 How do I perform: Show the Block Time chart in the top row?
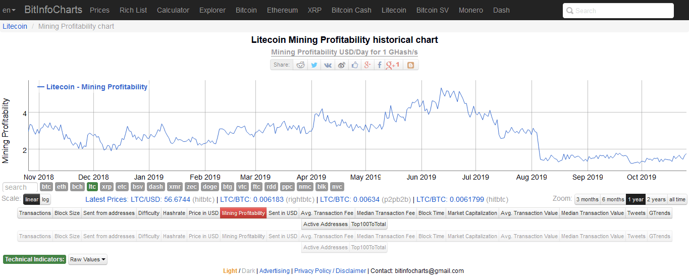click(x=432, y=213)
